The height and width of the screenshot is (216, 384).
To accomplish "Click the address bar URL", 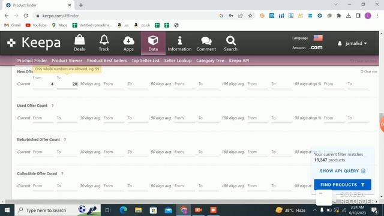I will [61, 16].
